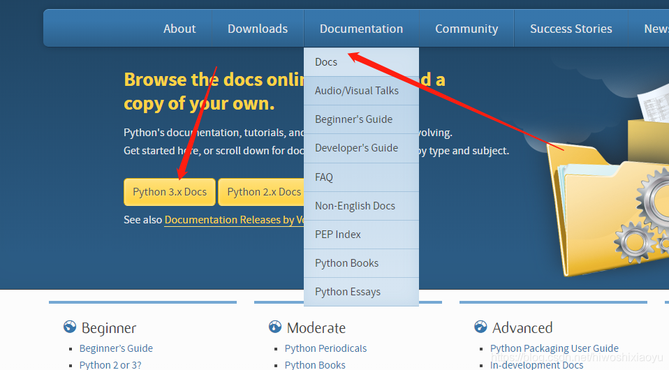Open the Success Stories menu
Screen dimensions: 669x370
coord(571,29)
